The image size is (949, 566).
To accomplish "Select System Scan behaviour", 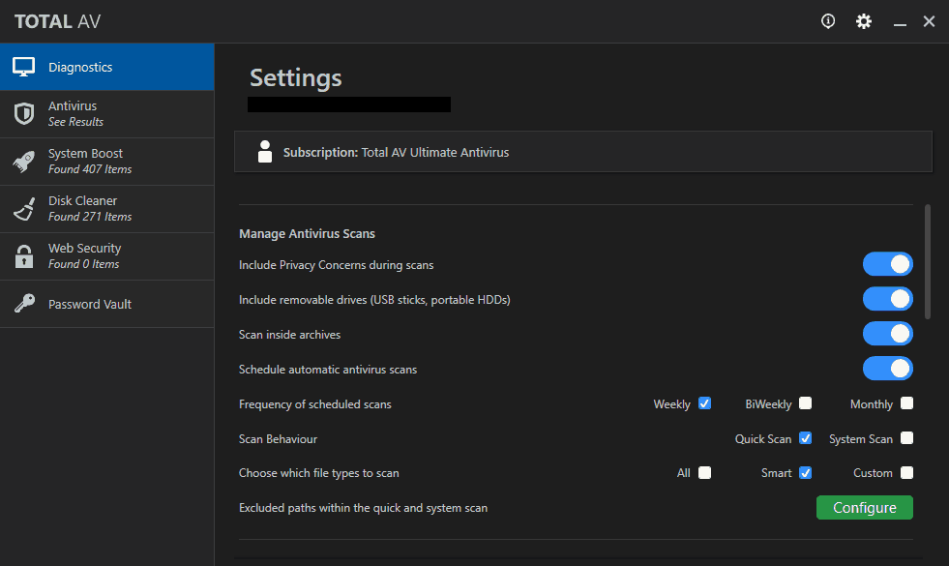I will (x=906, y=438).
